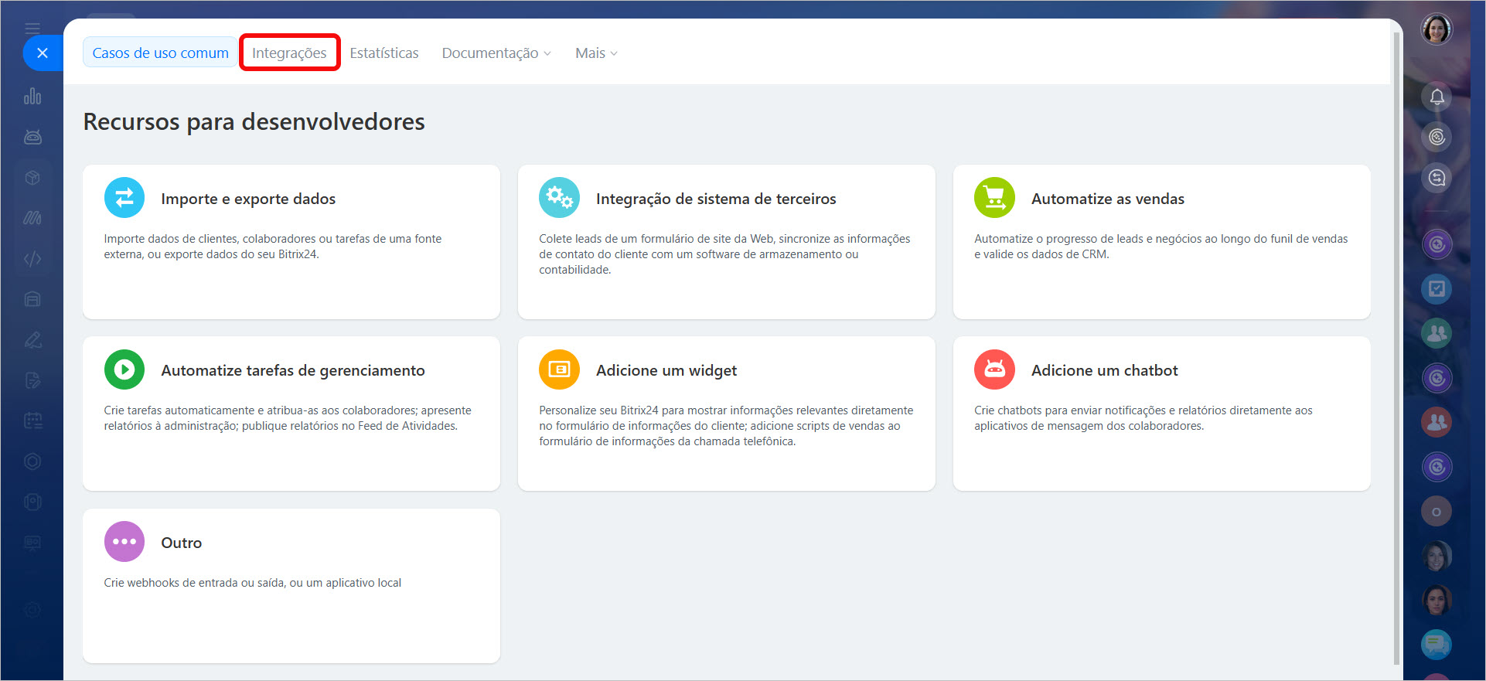Open the chat swap icon in right panel
This screenshot has height=681, width=1486.
point(1437,178)
